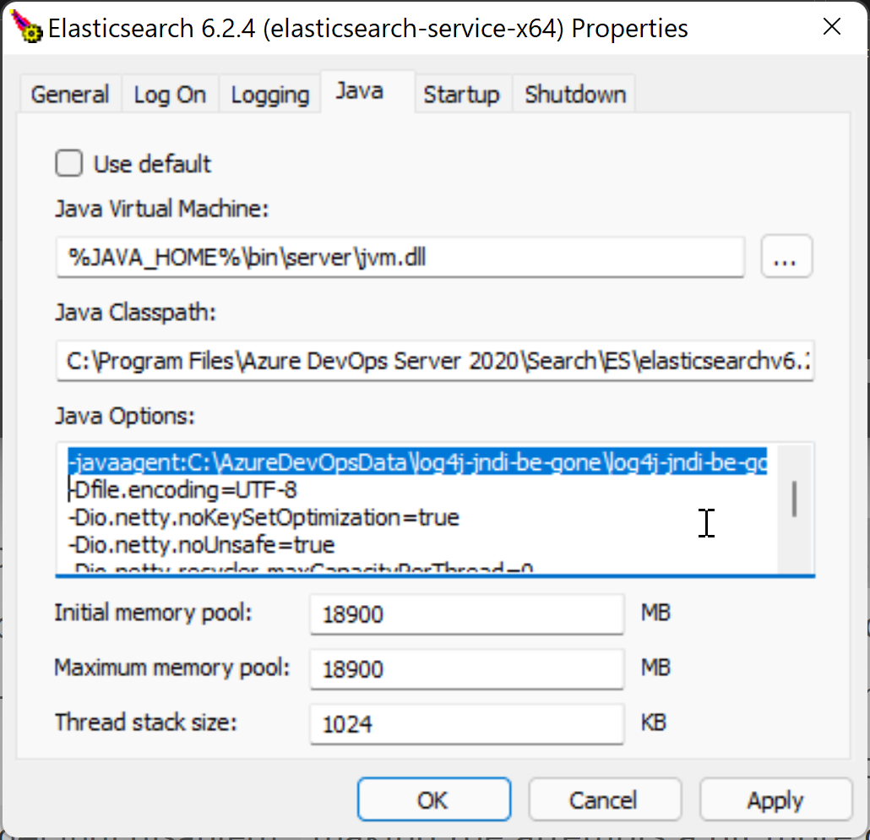This screenshot has width=870, height=840.
Task: Enable the Use default checkbox
Action: [68, 163]
